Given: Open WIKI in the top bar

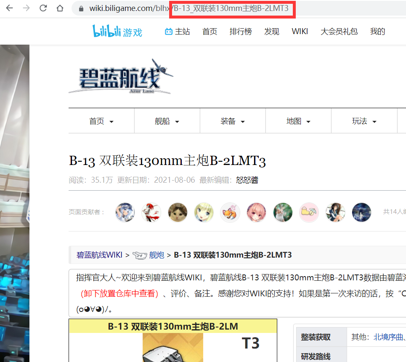Looking at the screenshot, I should click(x=300, y=31).
